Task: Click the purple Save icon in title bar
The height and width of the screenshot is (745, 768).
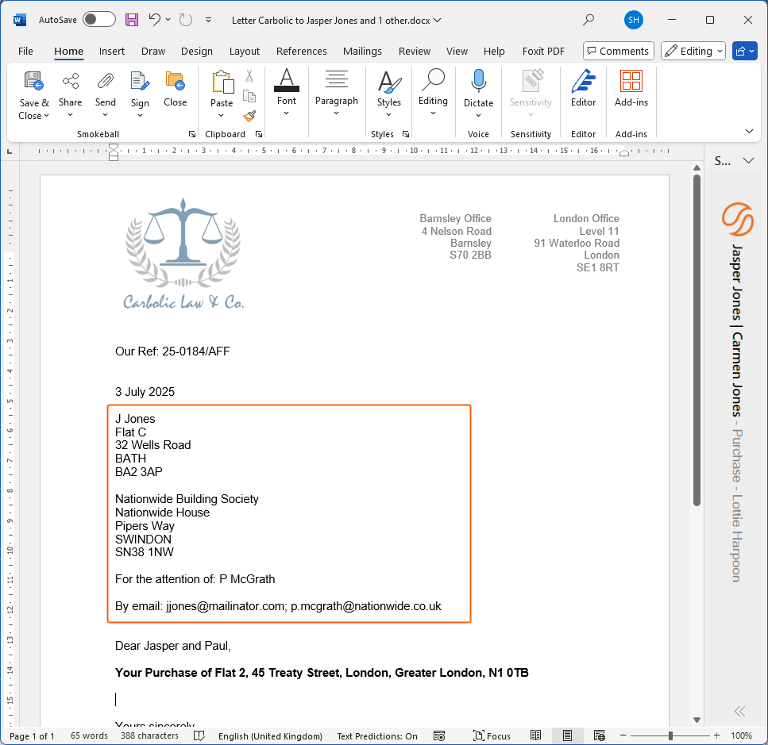Action: click(131, 20)
